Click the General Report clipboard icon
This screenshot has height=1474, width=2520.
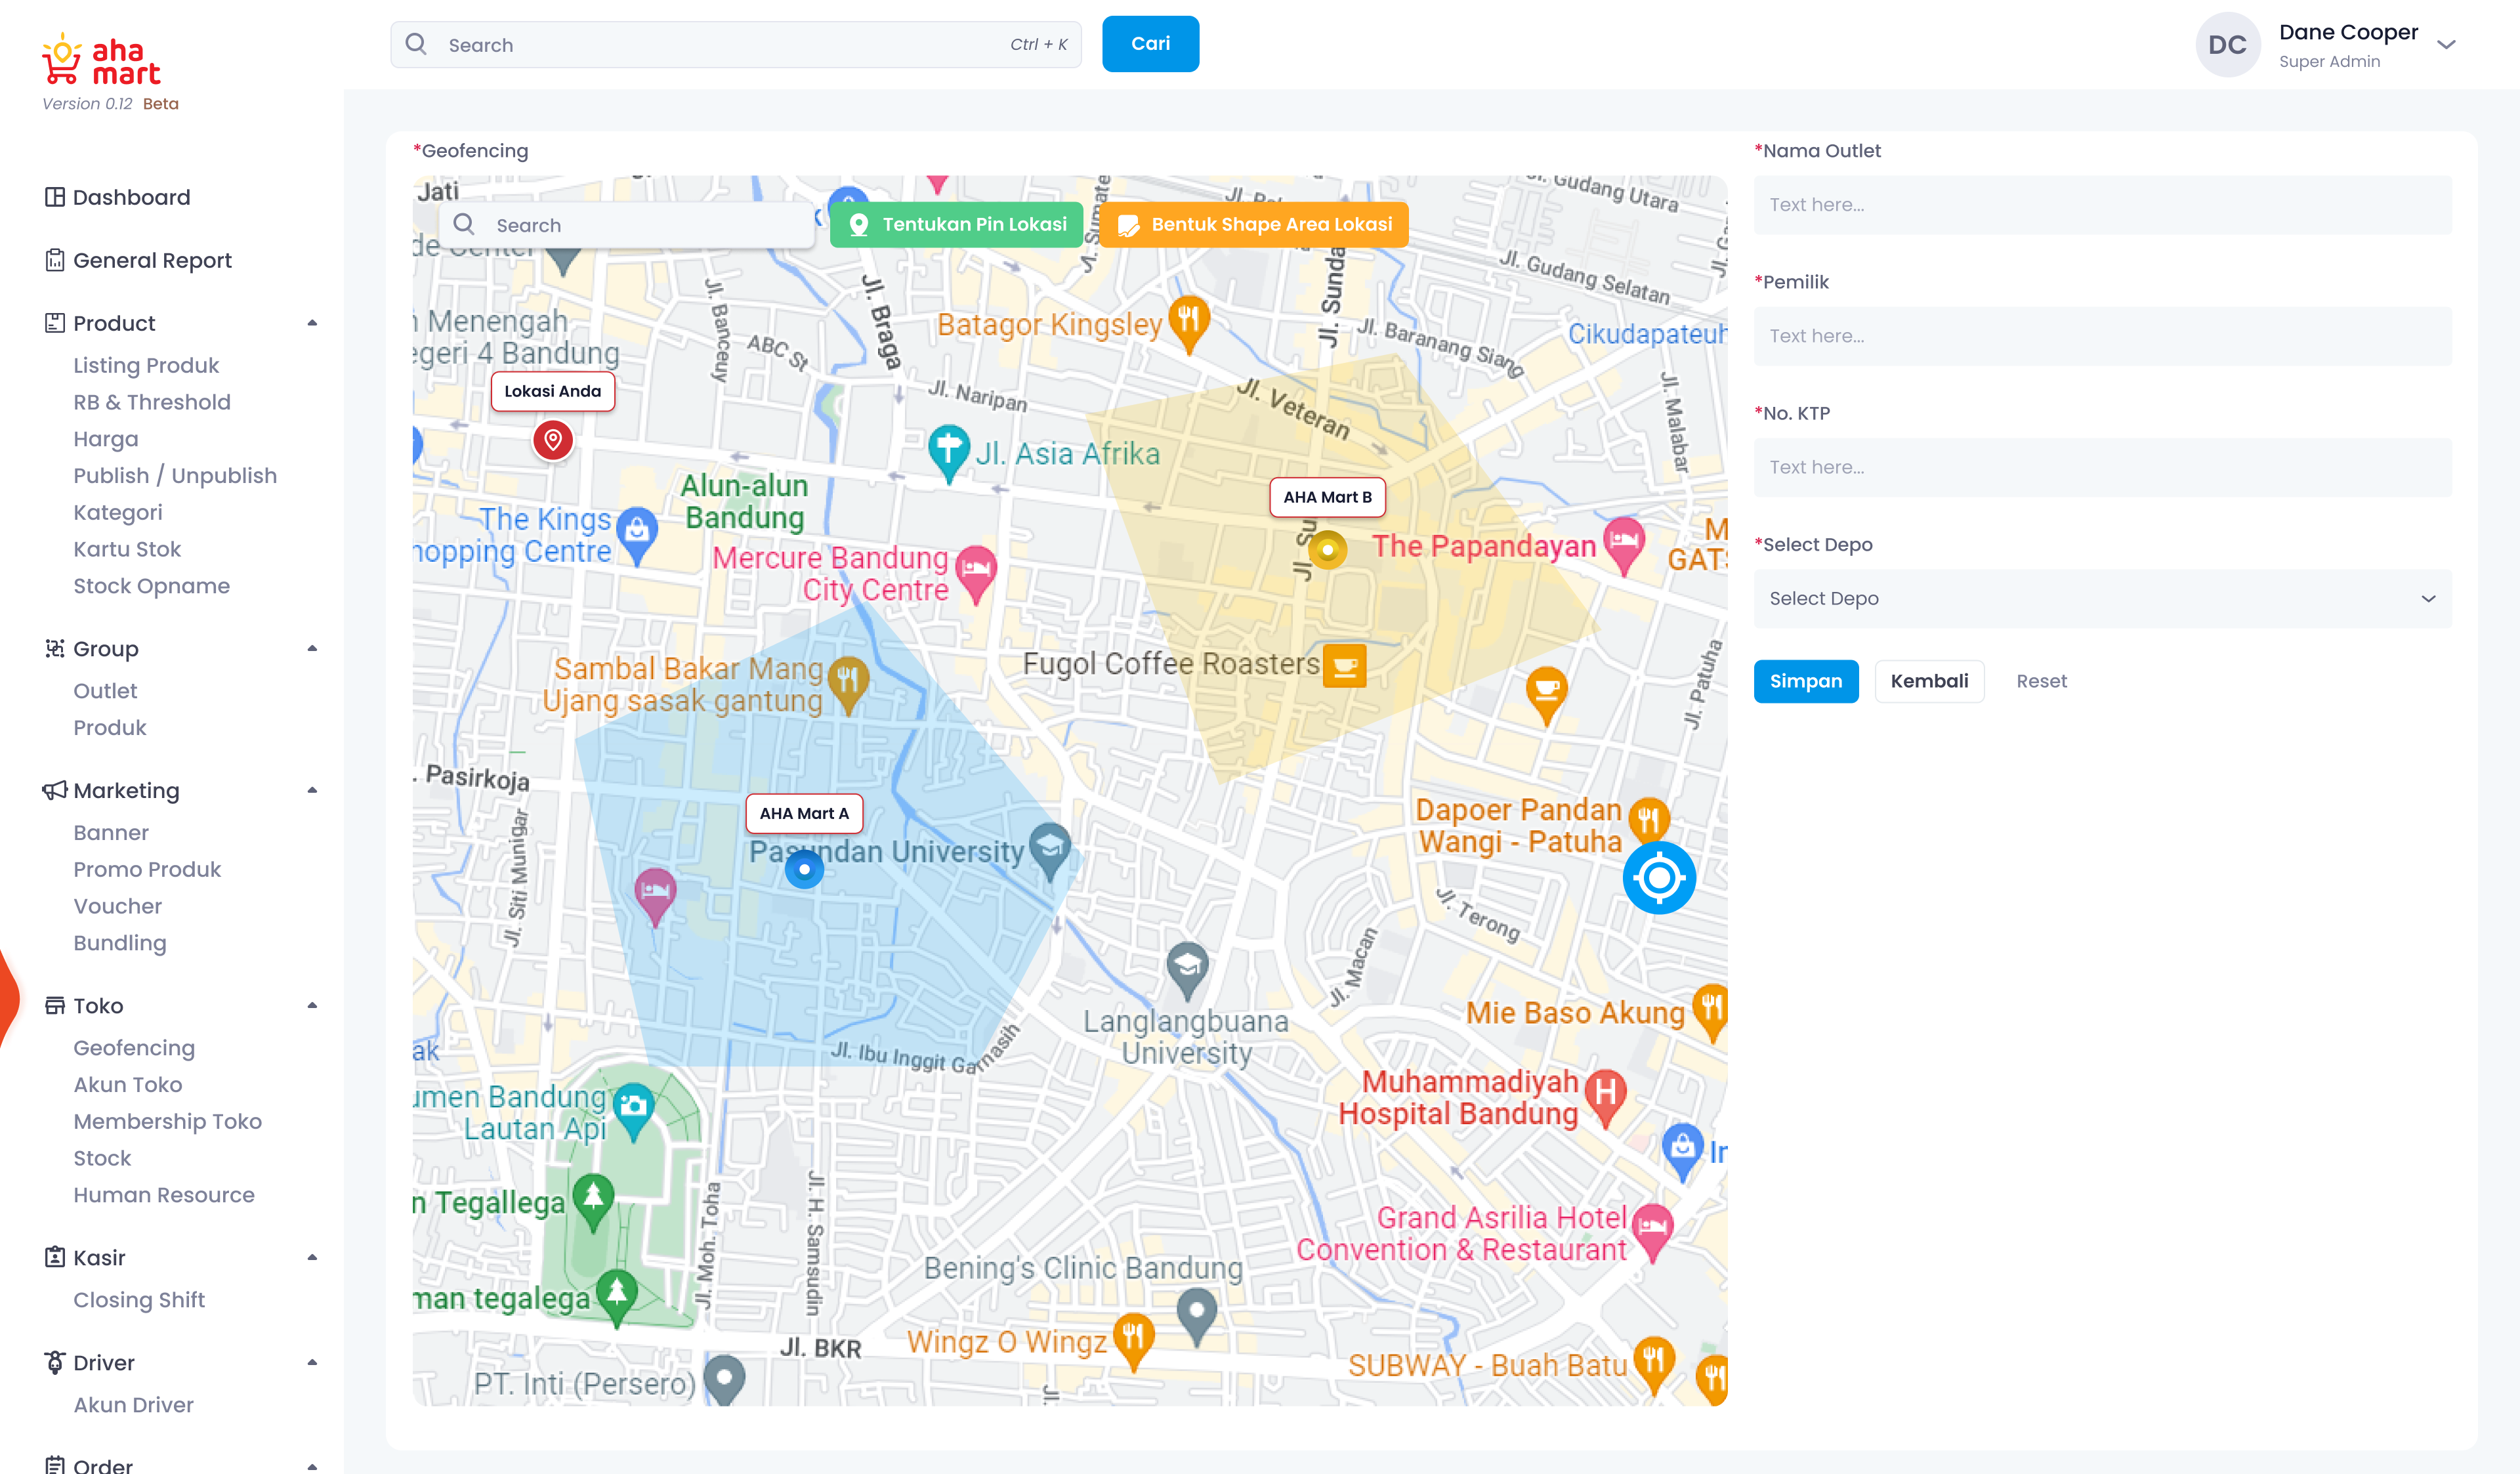coord(55,260)
